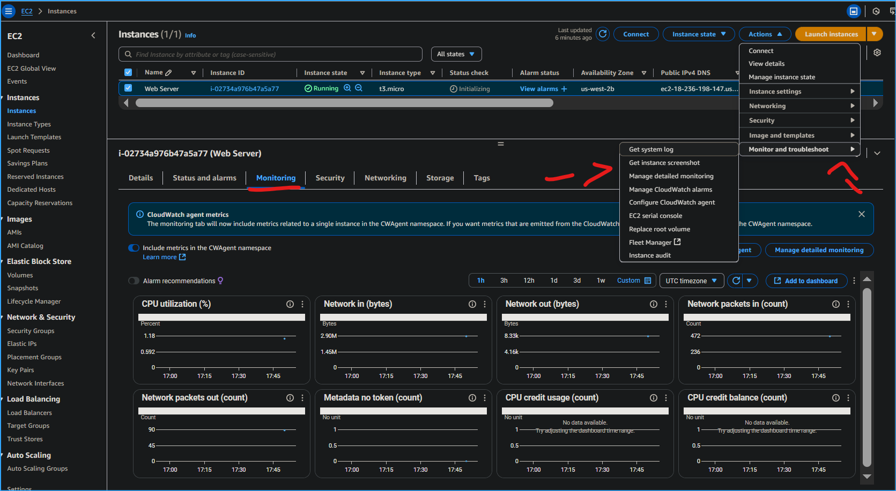
Task: Switch to the Status and alarms tab
Action: pos(204,177)
